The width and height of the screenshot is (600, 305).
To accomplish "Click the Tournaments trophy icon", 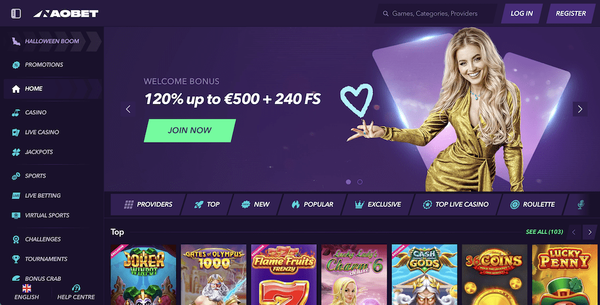I will point(16,259).
